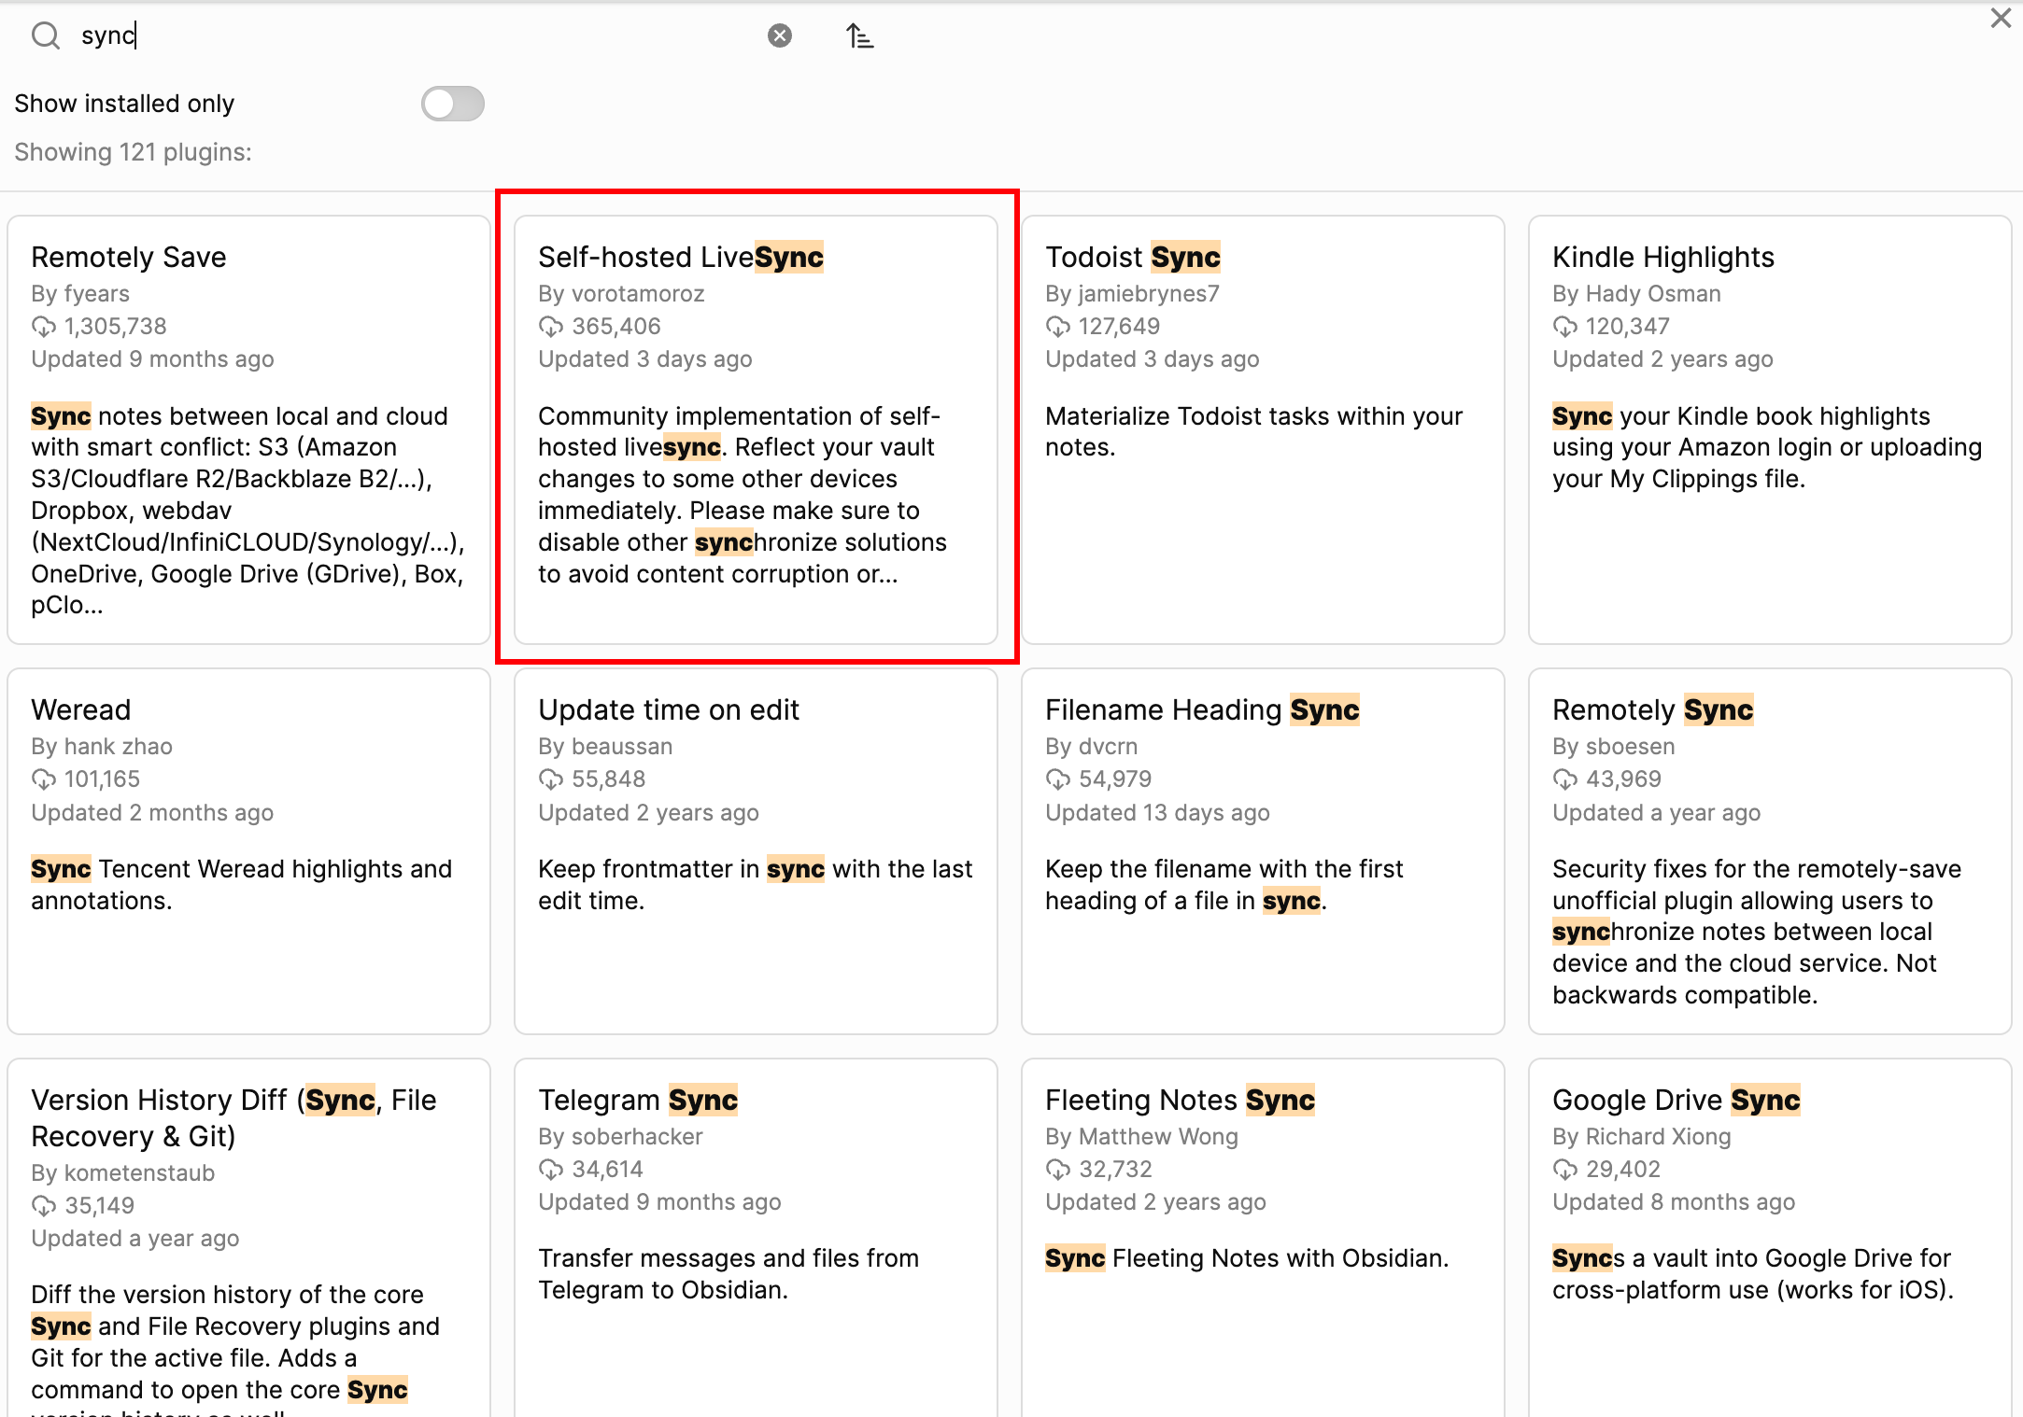Click the download icon beside 43,969

[x=1564, y=779]
